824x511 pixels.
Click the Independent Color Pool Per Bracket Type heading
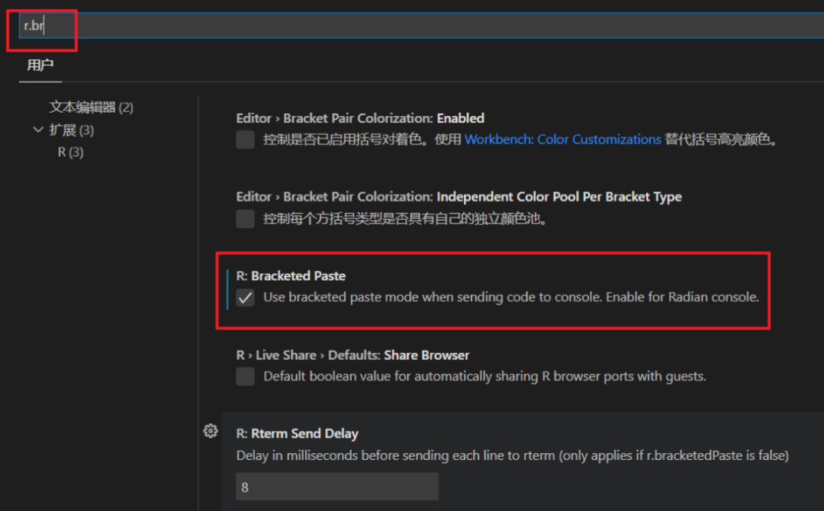pyautogui.click(x=459, y=197)
